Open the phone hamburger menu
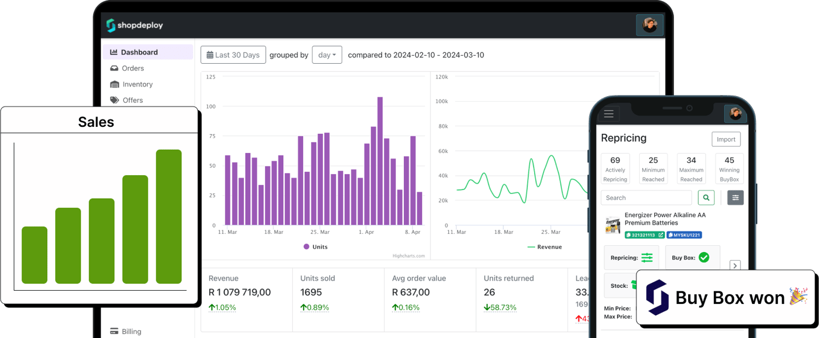The width and height of the screenshot is (819, 338). pos(609,114)
